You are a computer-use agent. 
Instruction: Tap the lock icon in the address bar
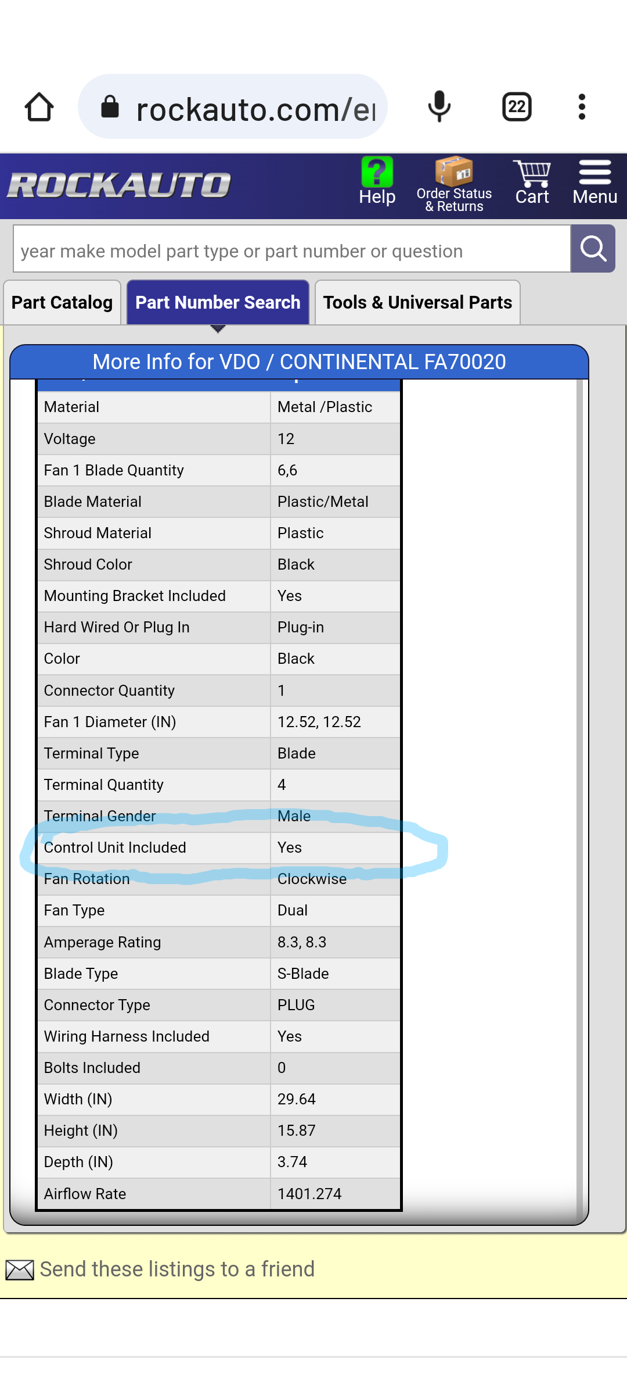(x=110, y=107)
